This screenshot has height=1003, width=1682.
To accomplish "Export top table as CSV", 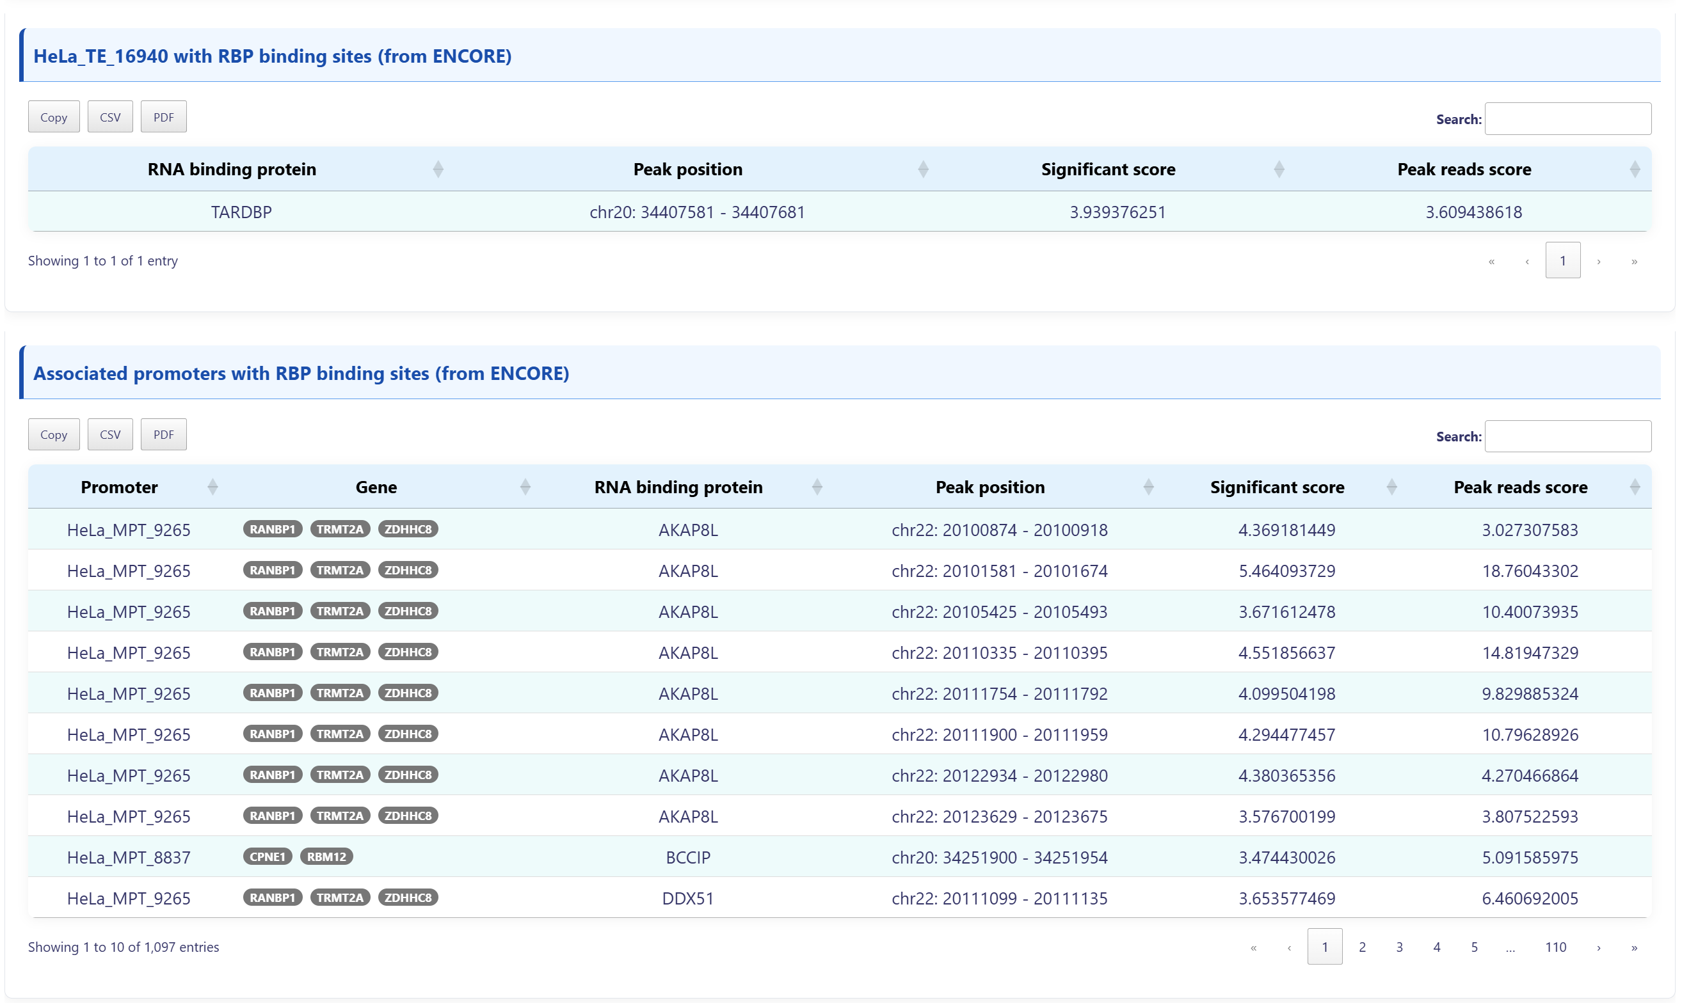I will pyautogui.click(x=110, y=117).
